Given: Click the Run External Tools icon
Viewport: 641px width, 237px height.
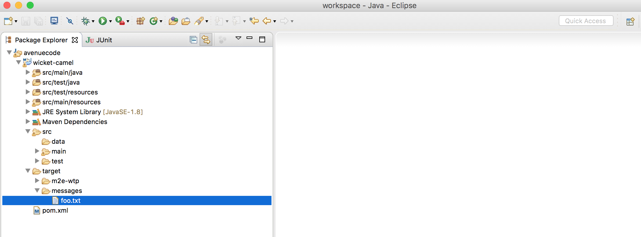Looking at the screenshot, I should (120, 21).
